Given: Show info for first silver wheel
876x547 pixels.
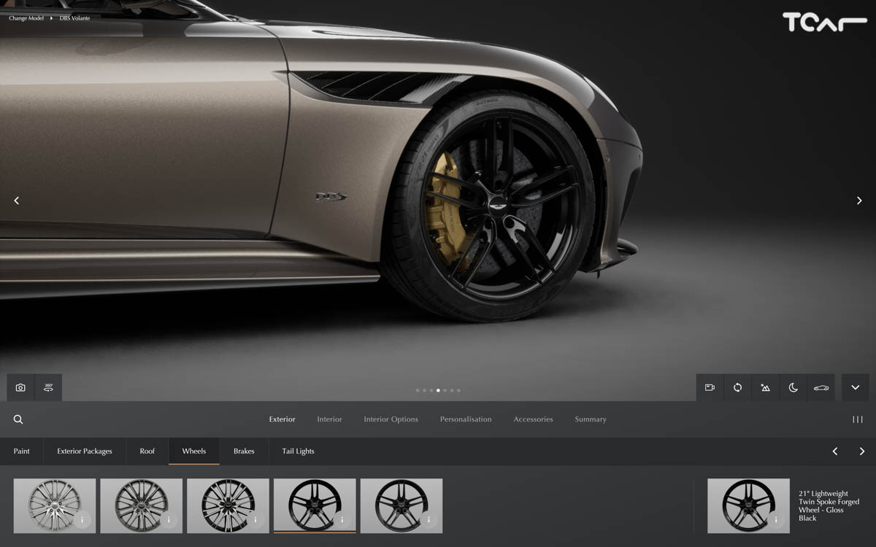Looking at the screenshot, I should pyautogui.click(x=82, y=520).
